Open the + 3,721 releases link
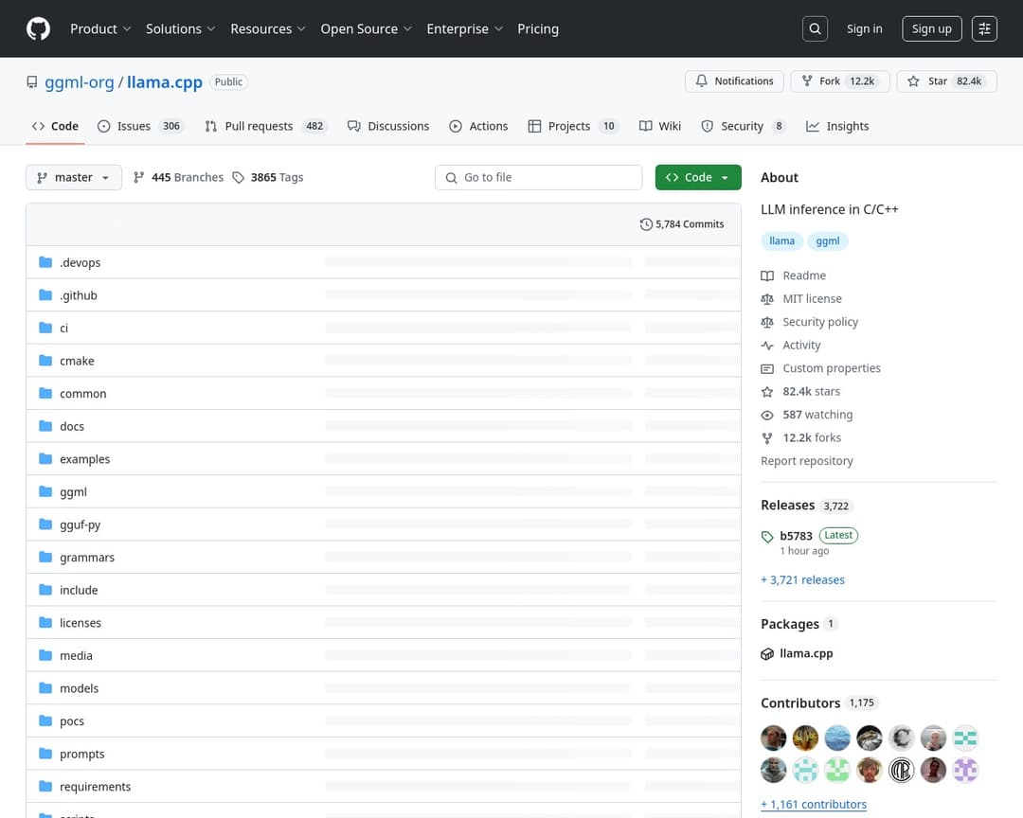1023x818 pixels. tap(802, 580)
